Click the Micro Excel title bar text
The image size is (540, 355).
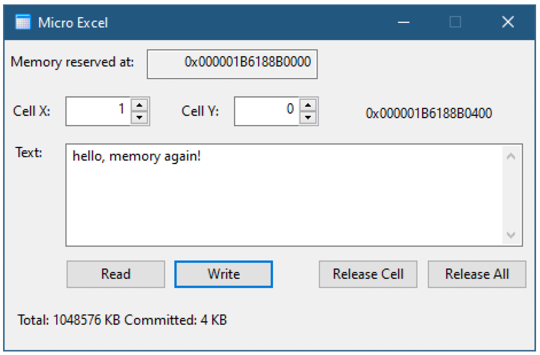[x=73, y=22]
